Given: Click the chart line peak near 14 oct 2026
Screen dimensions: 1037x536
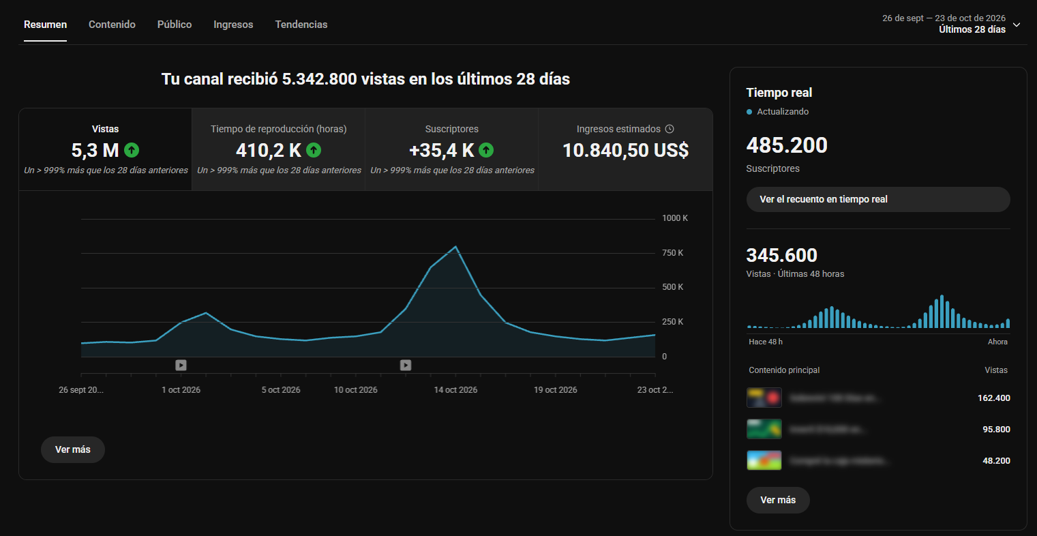Looking at the screenshot, I should click(455, 246).
